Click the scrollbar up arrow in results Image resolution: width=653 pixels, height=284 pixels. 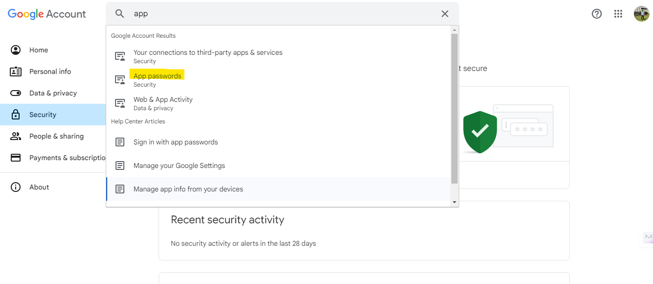coord(454,29)
